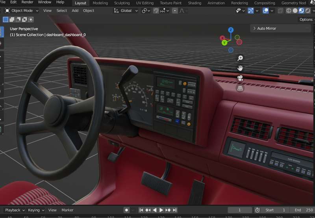This screenshot has width=315, height=218.
Task: Click the pan view hand icon
Action: [x=240, y=68]
